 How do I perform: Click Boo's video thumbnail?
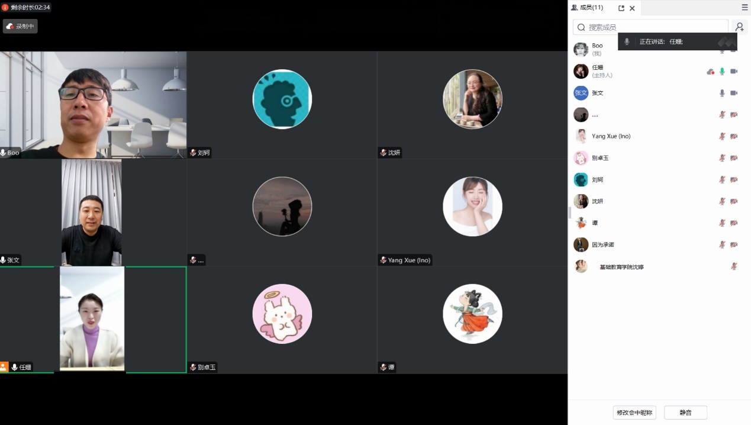coord(93,105)
